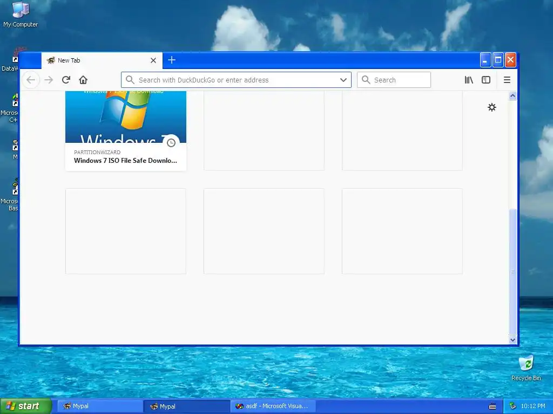Viewport: 553px width, 414px height.
Task: Click the DuckDuckGo Search box
Action: point(394,80)
